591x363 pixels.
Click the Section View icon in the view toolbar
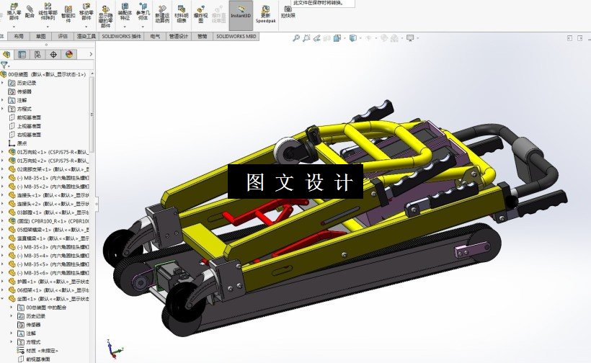tap(326, 37)
